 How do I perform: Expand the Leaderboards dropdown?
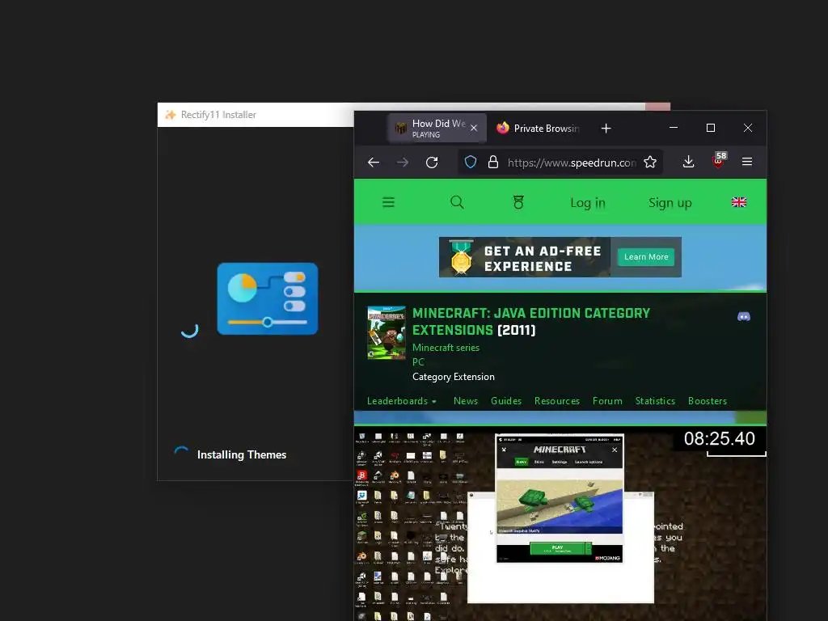click(402, 401)
